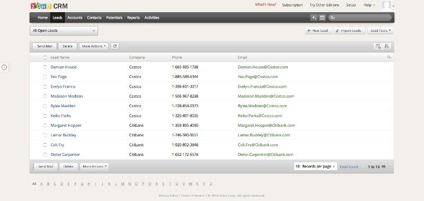Open the sheet view icon

click(378, 46)
